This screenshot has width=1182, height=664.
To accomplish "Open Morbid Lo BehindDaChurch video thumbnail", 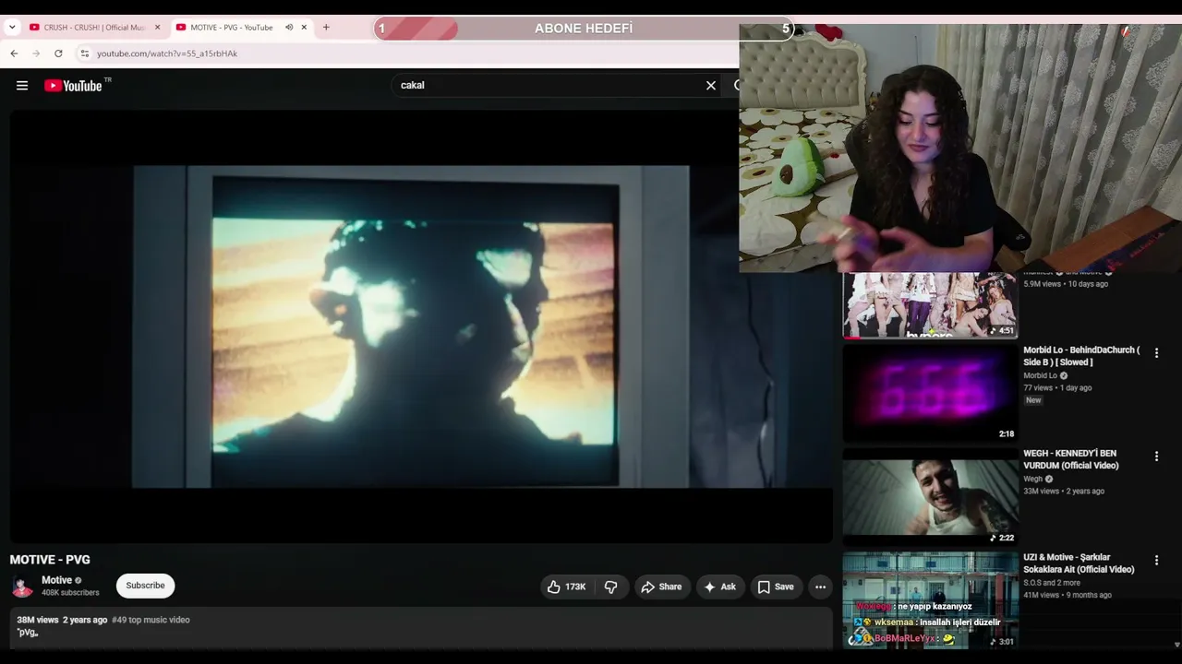I will (930, 394).
